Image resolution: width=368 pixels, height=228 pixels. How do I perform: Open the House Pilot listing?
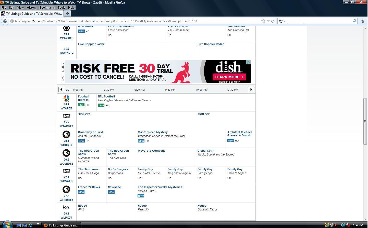pos(82,206)
